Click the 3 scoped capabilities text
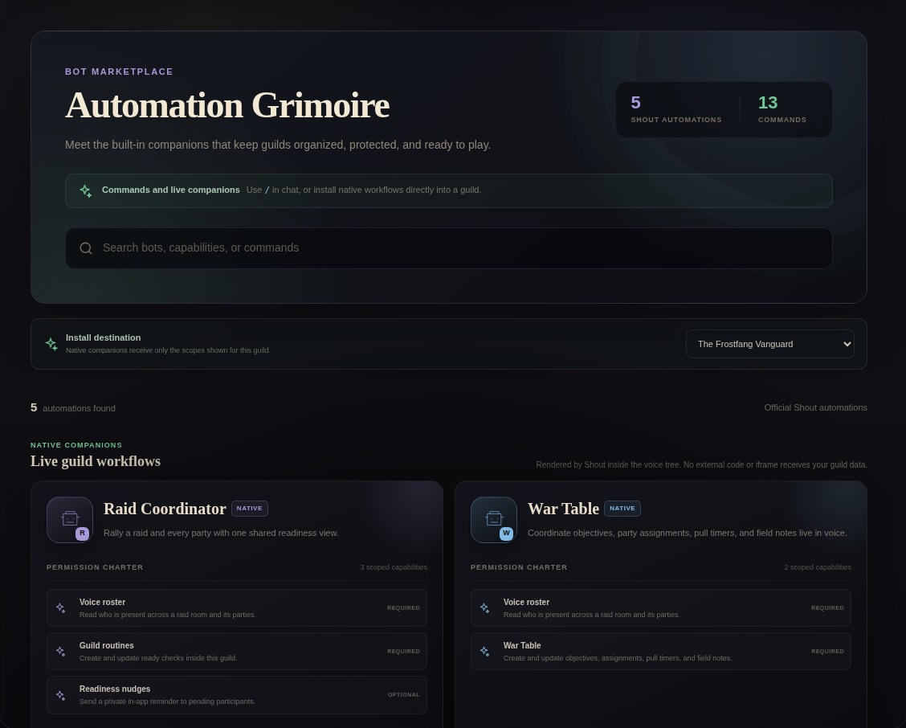 pos(394,567)
